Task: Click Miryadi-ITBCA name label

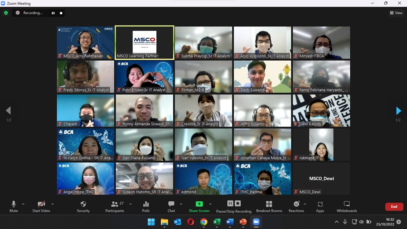Action: pos(311,56)
